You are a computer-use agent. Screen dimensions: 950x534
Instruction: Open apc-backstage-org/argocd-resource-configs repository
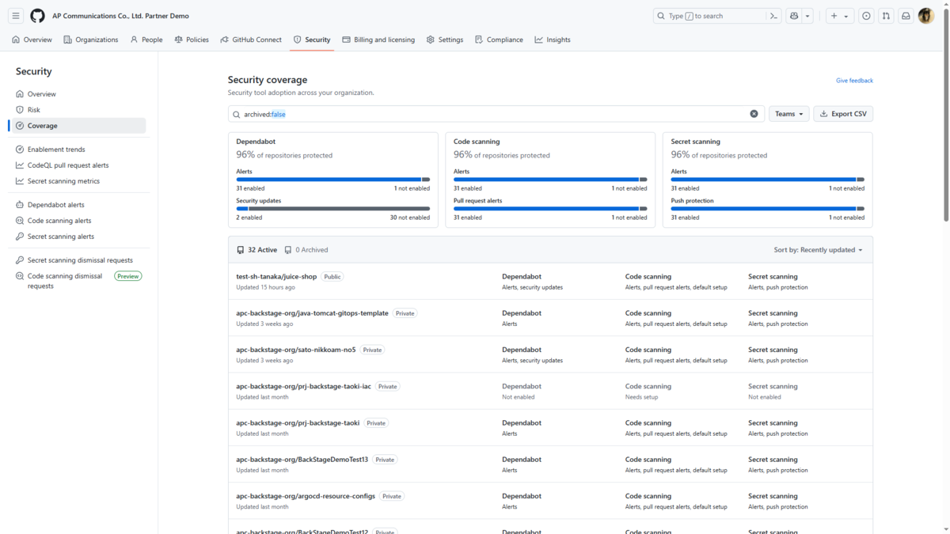[306, 496]
